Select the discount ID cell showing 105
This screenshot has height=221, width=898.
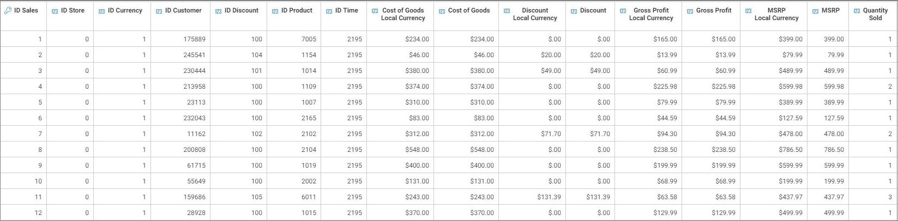[256, 197]
